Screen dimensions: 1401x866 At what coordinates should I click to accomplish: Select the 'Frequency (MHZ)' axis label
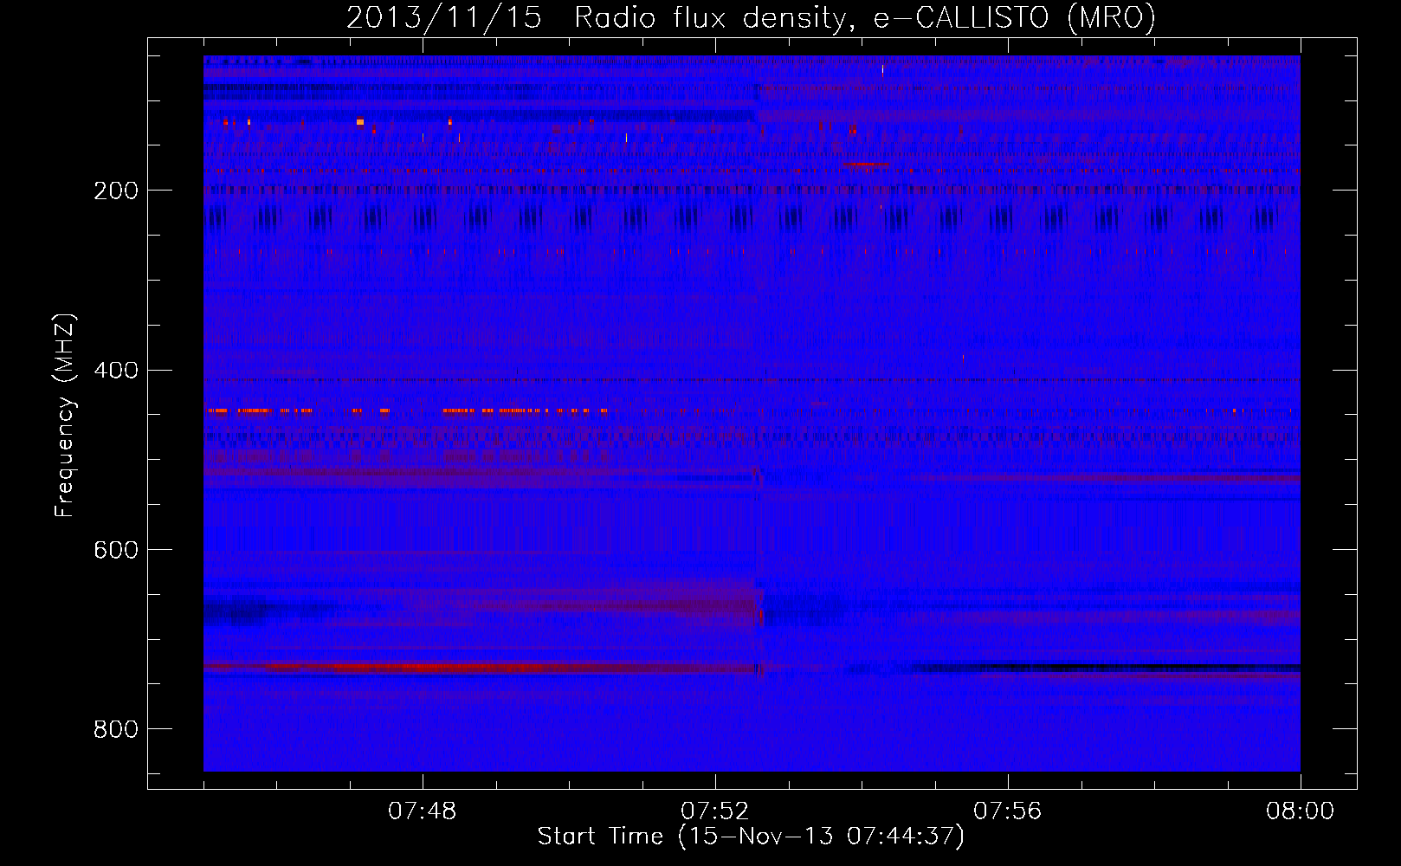[x=64, y=415]
